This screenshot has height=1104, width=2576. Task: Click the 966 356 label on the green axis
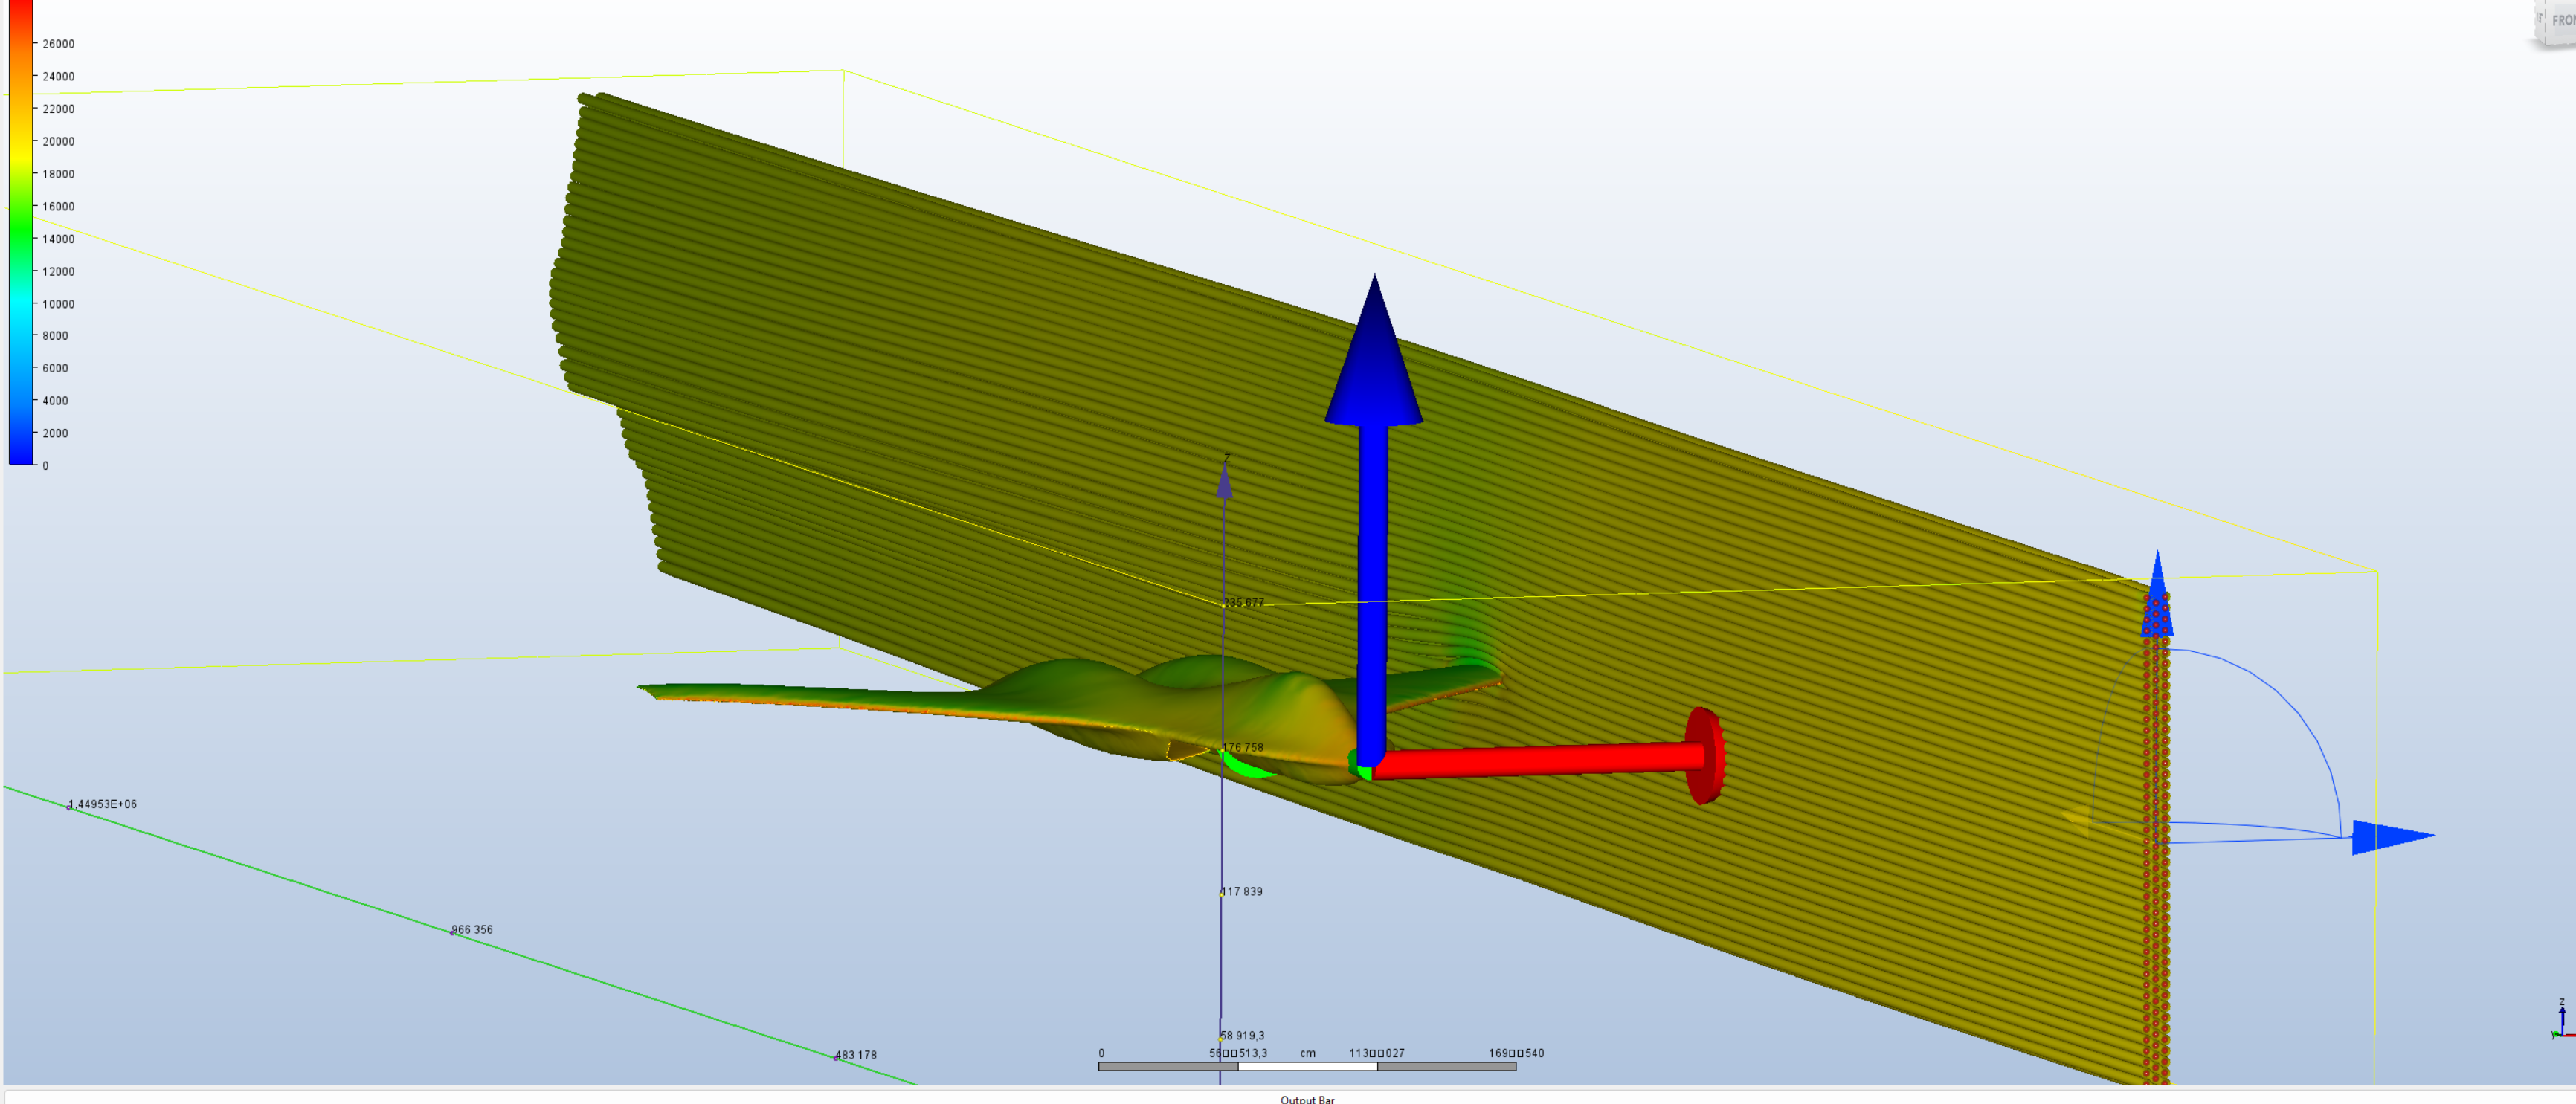472,929
